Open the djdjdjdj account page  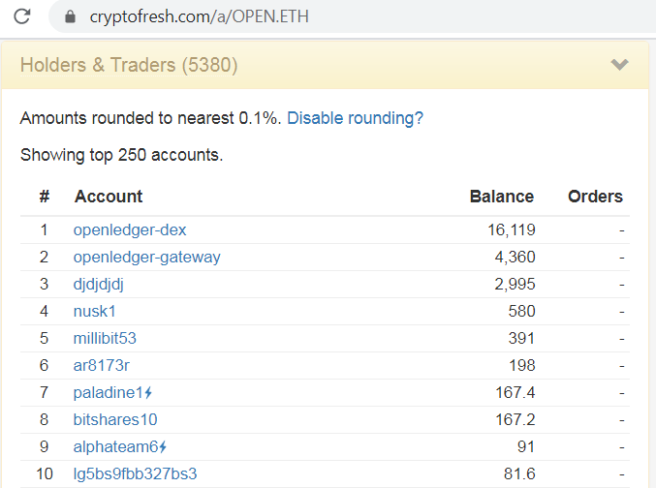tap(98, 285)
